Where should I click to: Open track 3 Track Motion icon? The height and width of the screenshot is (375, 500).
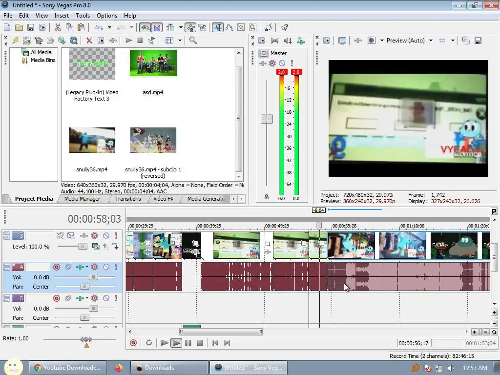(71, 236)
